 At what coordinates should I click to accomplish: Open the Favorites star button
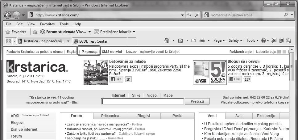pyautogui.click(x=16, y=32)
